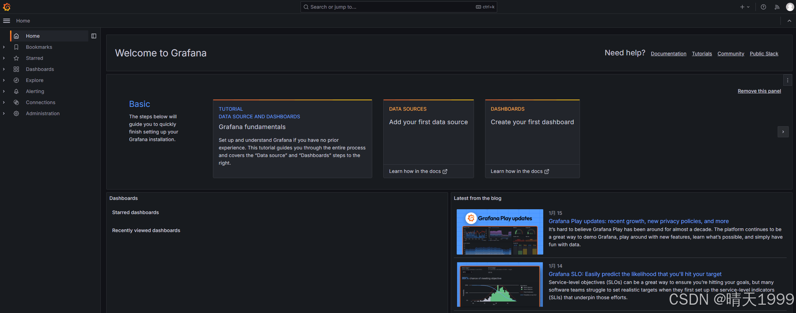Click the Starred dashboards heading
Image resolution: width=796 pixels, height=313 pixels.
point(135,212)
